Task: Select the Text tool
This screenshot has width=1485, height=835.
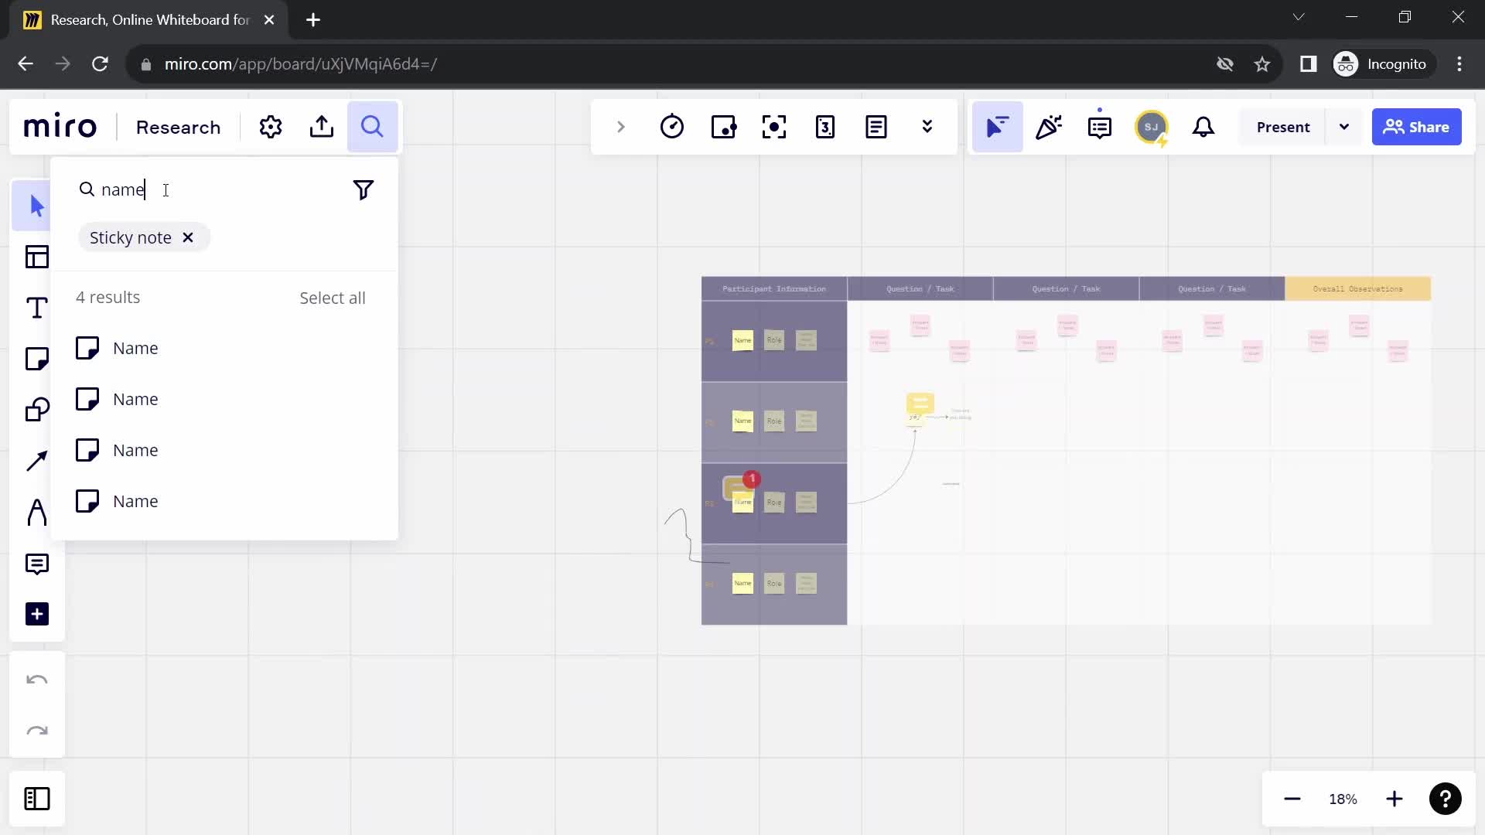Action: pos(36,308)
